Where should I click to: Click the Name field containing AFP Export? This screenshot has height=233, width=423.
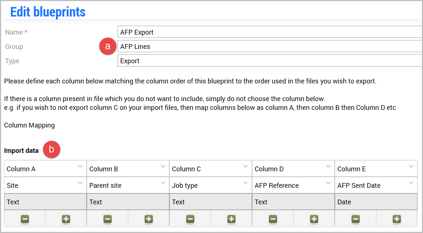(270, 32)
